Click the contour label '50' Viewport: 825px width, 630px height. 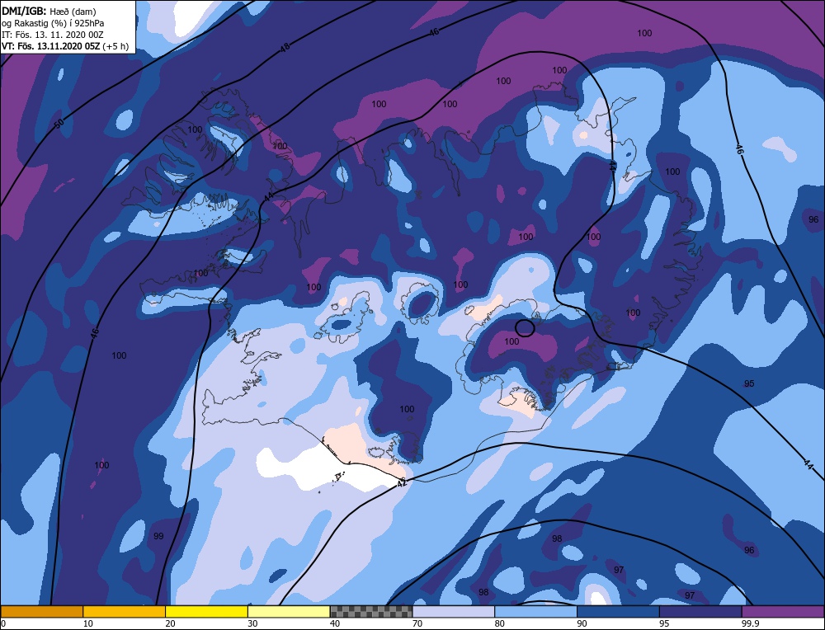click(59, 125)
